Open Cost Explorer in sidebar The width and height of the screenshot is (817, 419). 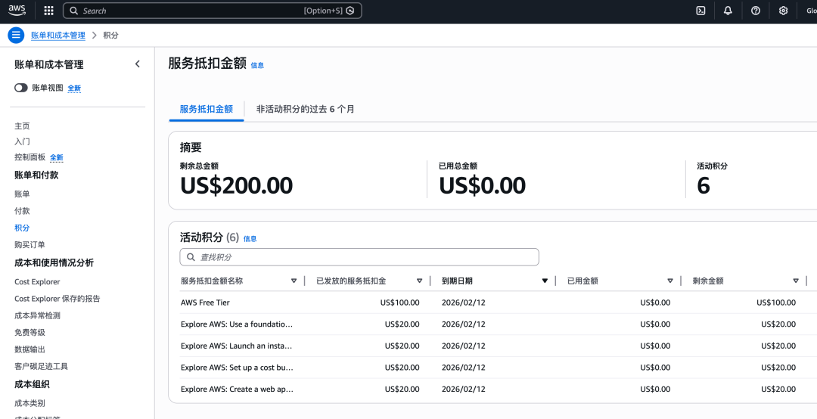pyautogui.click(x=38, y=282)
